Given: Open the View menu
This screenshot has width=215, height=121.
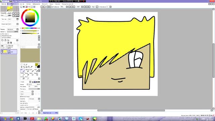Looking at the screenshot, I should click(51, 4).
